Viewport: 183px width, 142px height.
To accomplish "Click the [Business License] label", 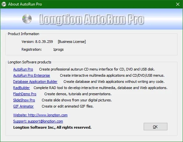I will click(72, 42).
